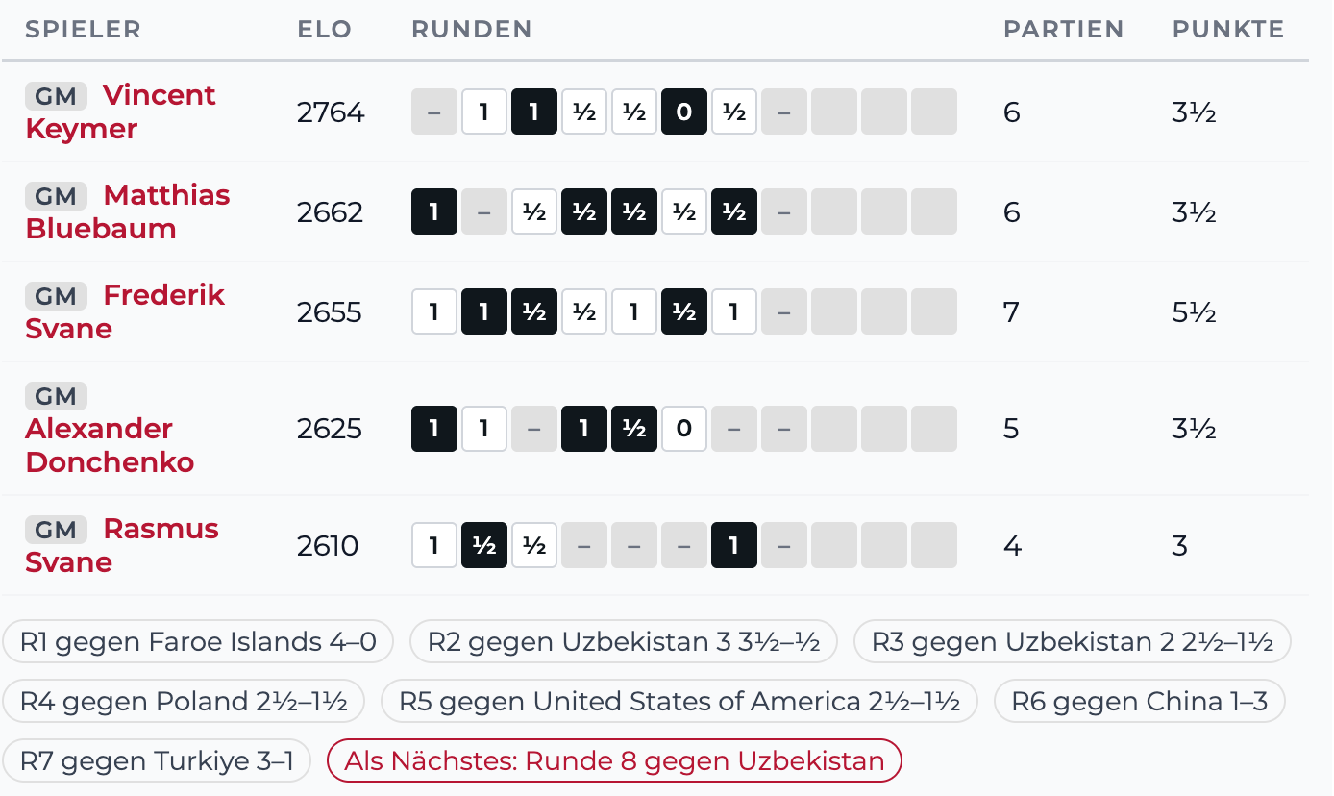
Task: Open Frederik Svane's player page
Action: point(125,311)
